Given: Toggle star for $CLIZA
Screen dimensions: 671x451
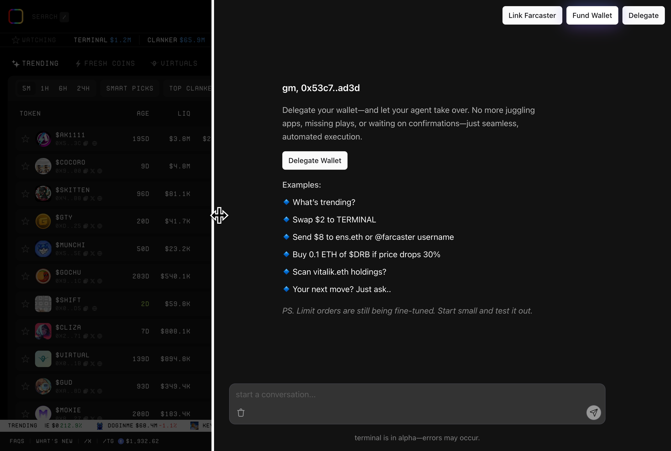Looking at the screenshot, I should coord(25,331).
